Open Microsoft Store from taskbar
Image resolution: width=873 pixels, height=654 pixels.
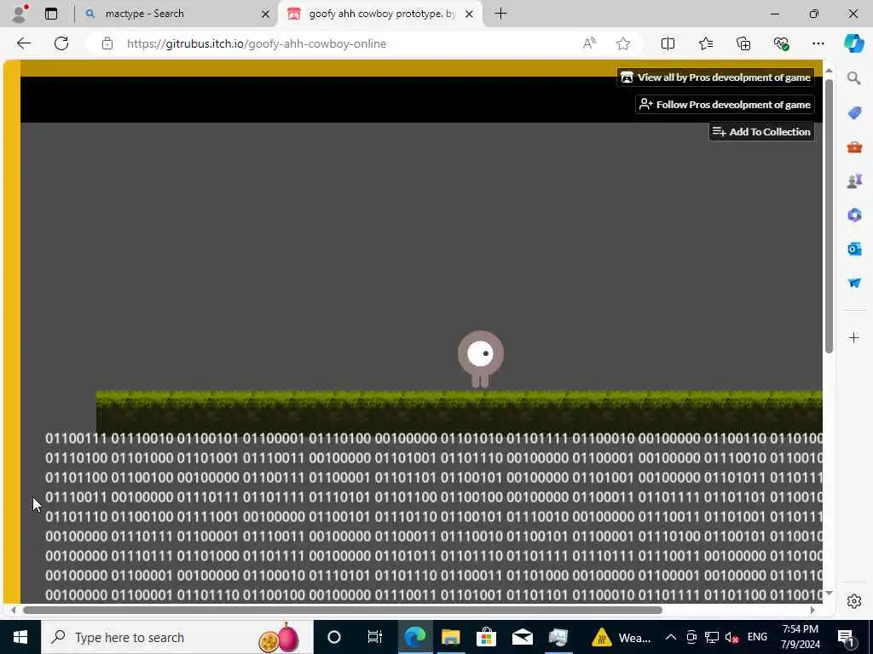(486, 637)
